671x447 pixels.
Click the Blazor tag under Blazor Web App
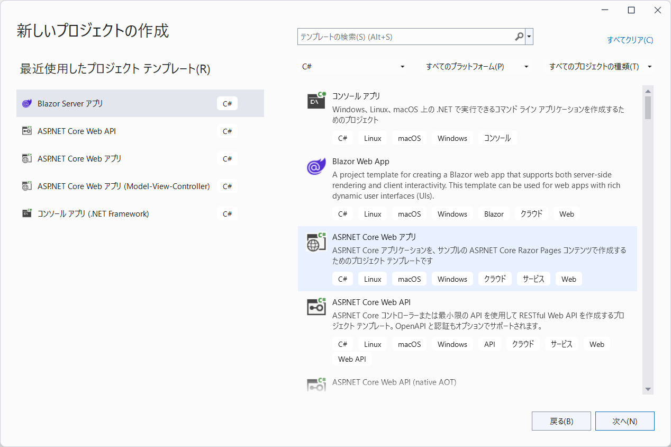click(x=494, y=214)
